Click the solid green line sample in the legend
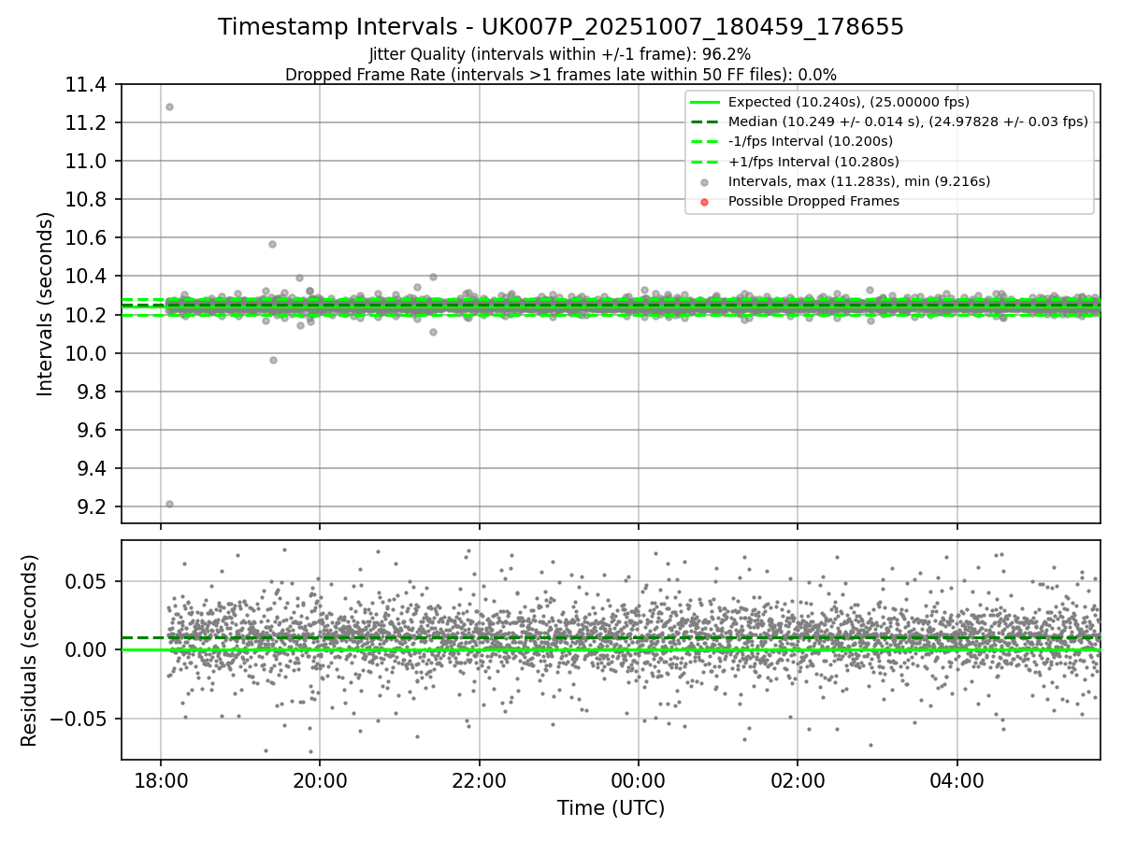 click(x=704, y=102)
